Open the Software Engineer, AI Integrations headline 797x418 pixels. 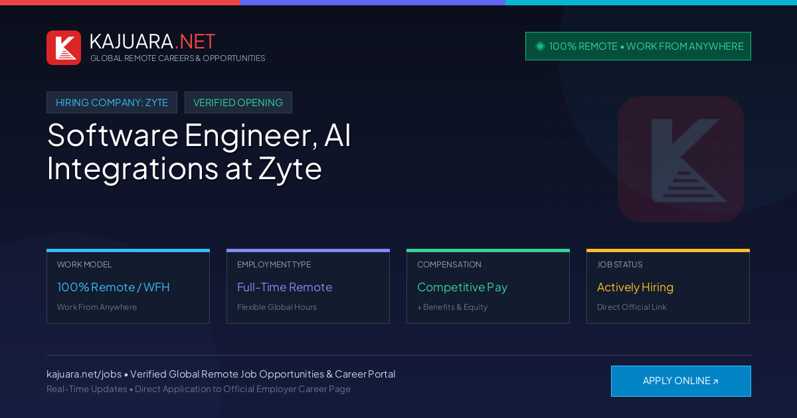coord(199,152)
